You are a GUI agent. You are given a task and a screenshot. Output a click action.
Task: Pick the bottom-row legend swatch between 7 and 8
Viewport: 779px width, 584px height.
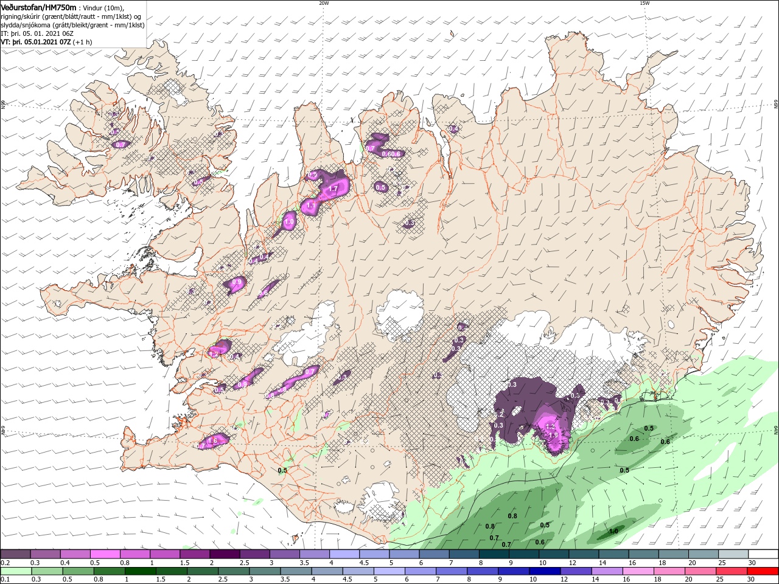451,571
